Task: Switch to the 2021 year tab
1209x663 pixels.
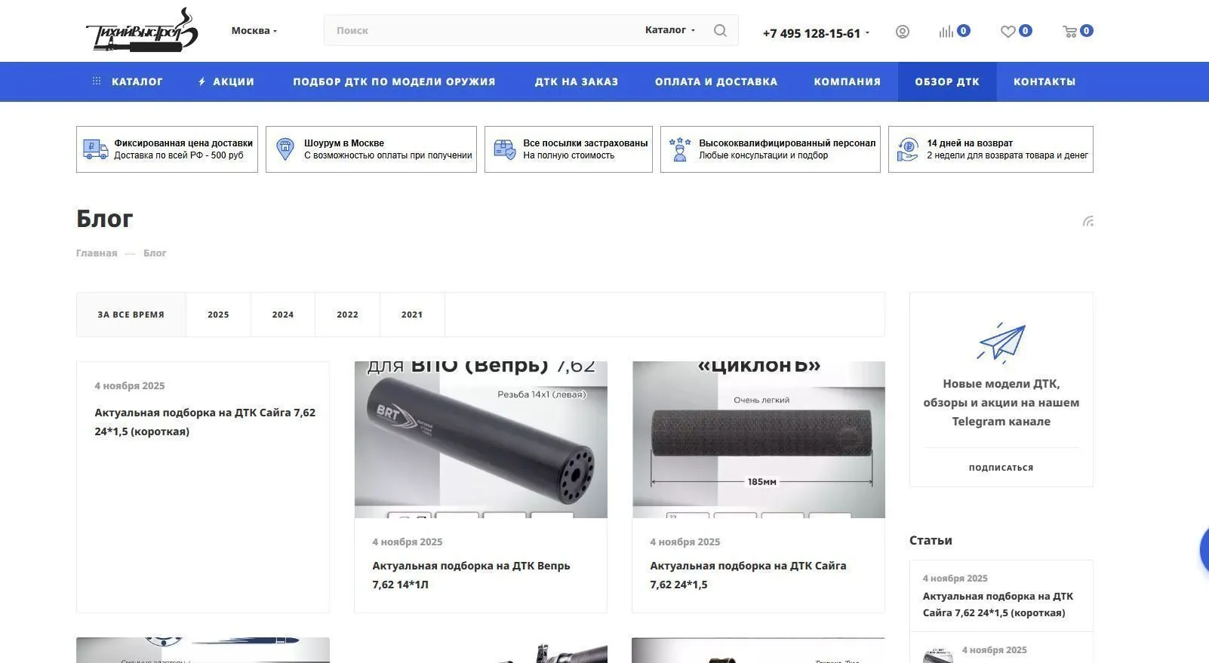Action: click(412, 315)
